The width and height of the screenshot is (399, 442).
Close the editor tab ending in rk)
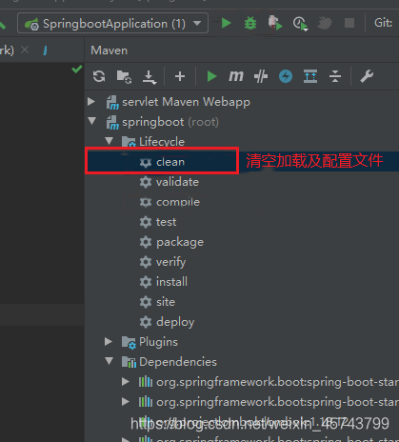(x=25, y=50)
